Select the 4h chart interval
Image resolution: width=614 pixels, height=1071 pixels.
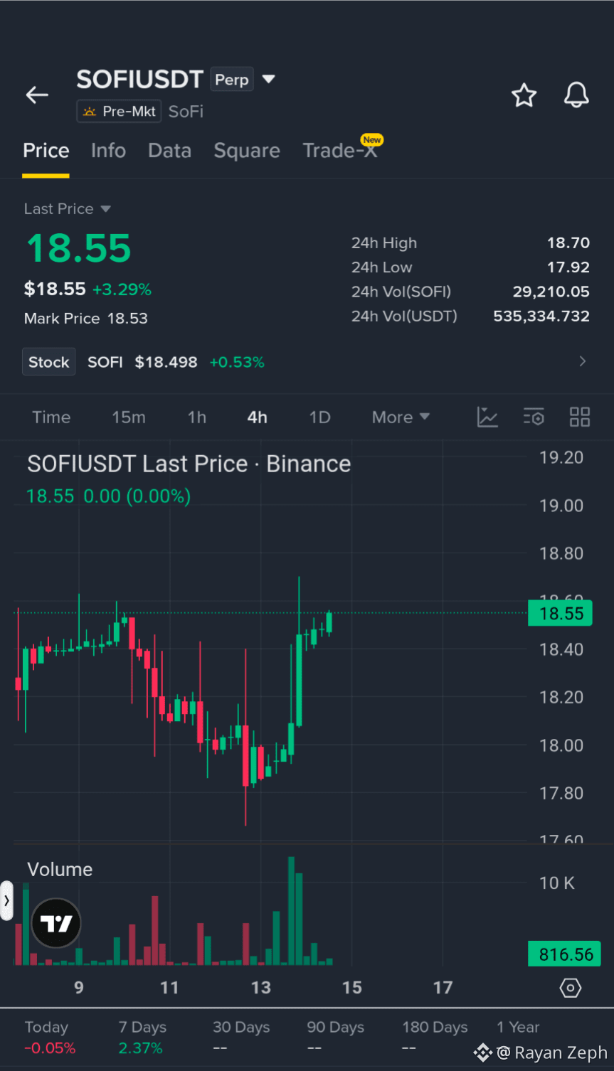258,417
